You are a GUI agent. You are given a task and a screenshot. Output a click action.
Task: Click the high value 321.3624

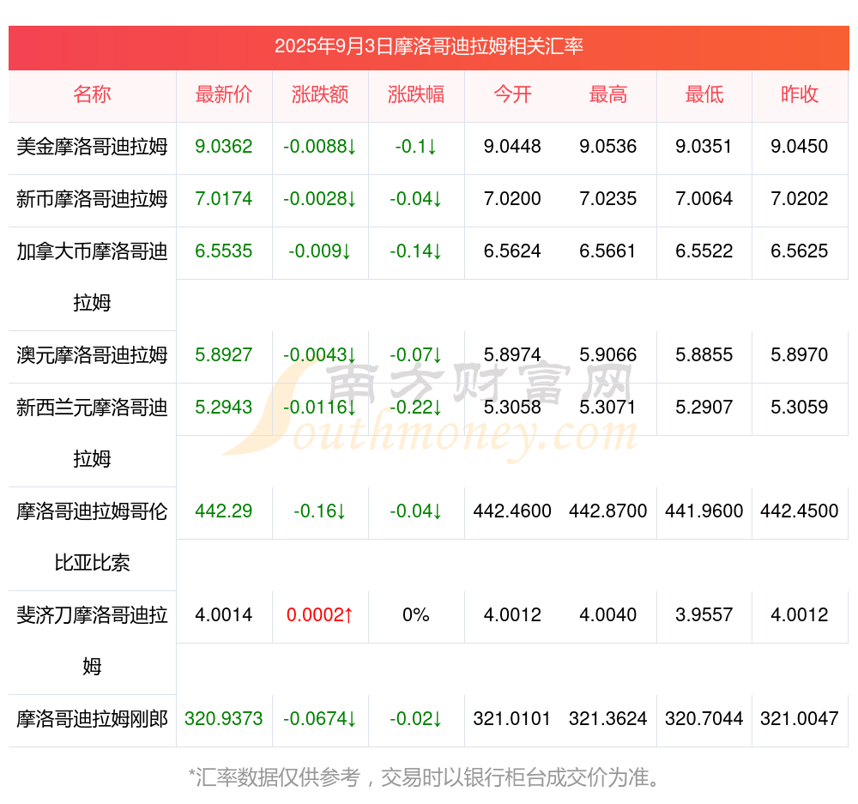point(608,718)
